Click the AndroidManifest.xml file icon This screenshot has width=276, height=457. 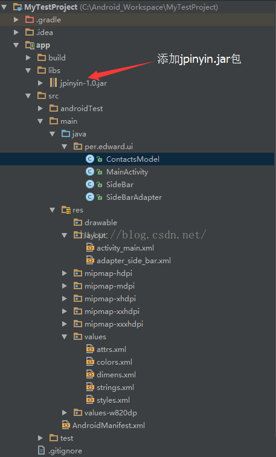[x=66, y=425]
